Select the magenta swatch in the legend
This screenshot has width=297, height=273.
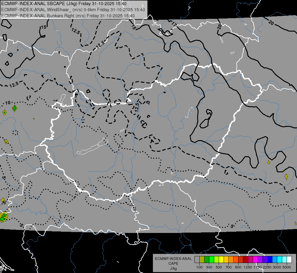tap(255, 260)
